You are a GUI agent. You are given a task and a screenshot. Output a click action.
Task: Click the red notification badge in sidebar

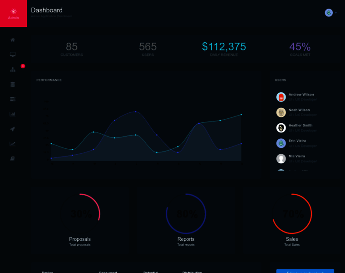[23, 66]
